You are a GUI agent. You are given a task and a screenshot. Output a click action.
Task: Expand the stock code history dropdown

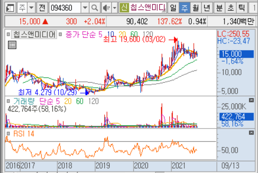(x=85, y=8)
